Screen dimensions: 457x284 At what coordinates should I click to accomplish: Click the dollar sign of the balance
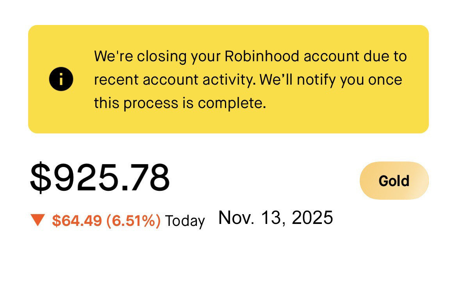(x=40, y=178)
